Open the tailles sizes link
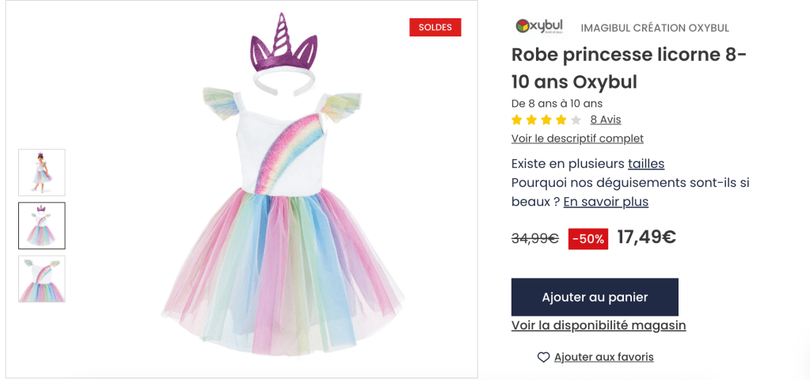810x380 pixels. point(646,164)
